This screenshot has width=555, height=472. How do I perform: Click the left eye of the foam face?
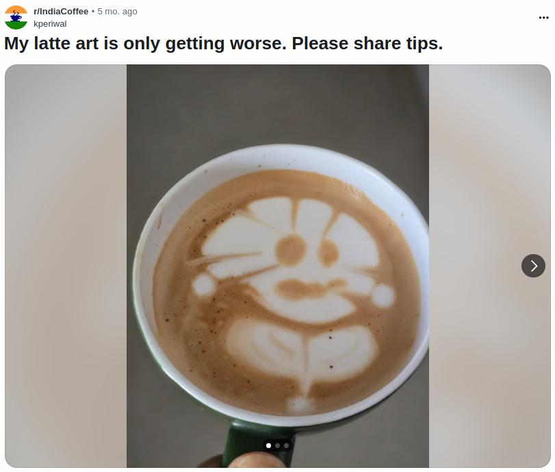(291, 251)
